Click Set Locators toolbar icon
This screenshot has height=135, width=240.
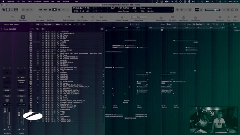(x=220, y=17)
